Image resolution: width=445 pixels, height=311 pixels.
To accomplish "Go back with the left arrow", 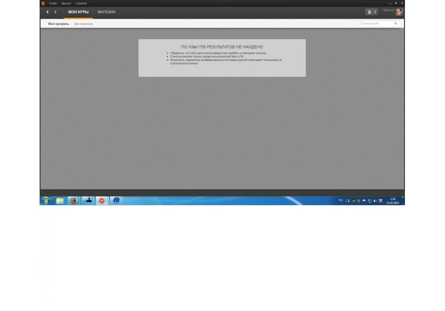I will [48, 12].
